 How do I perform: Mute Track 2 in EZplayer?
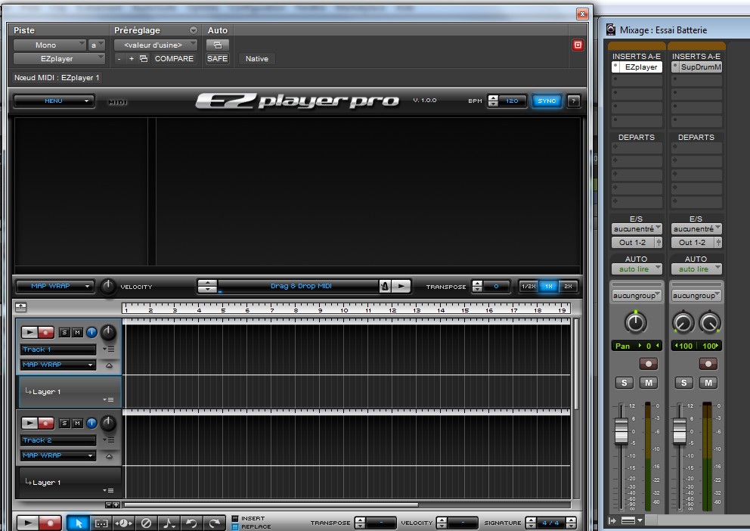tap(77, 423)
